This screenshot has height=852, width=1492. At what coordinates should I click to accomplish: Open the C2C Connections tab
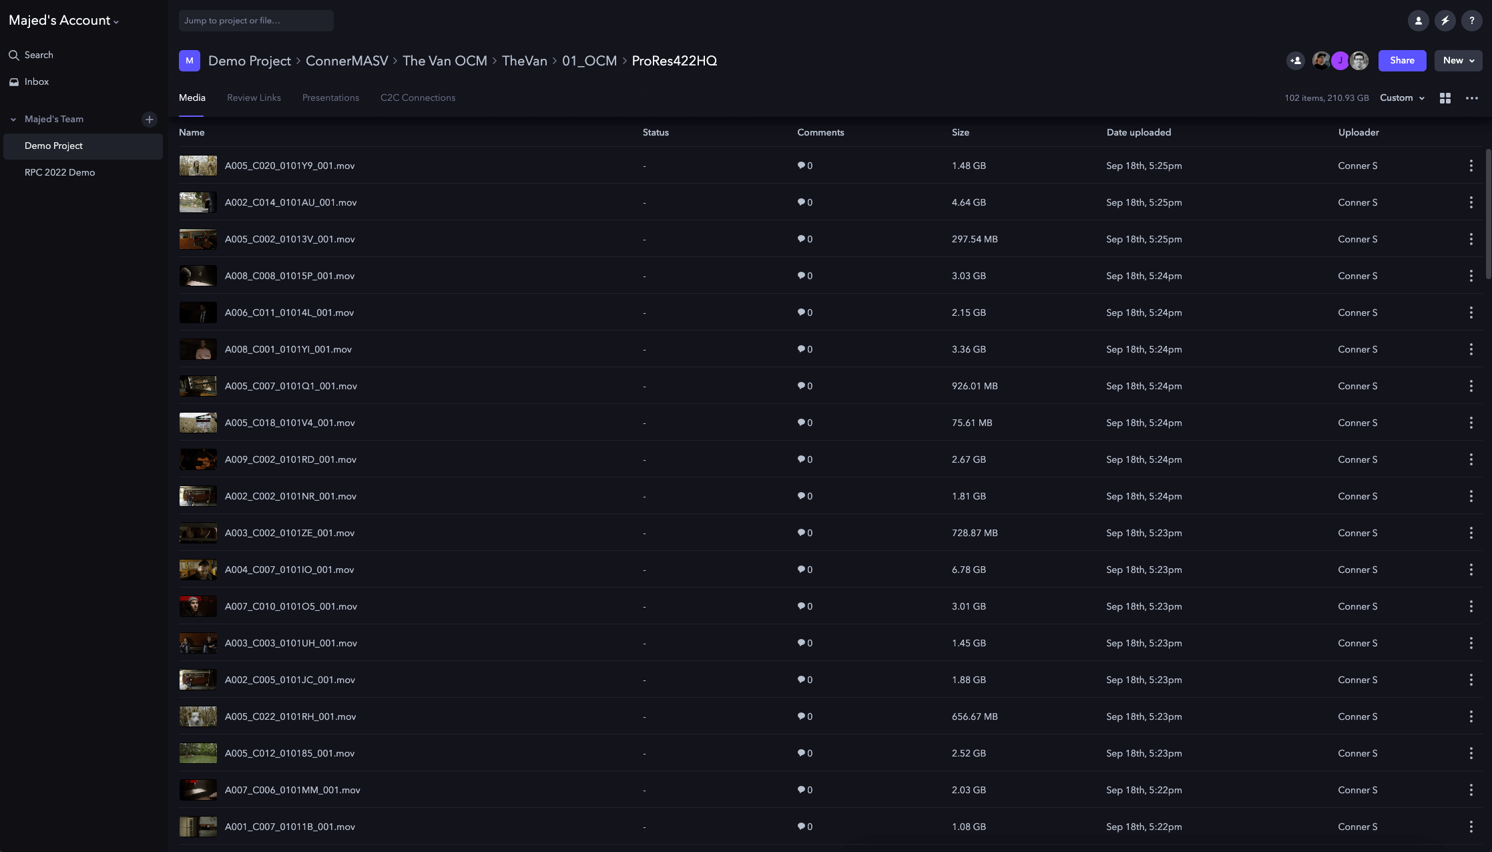[418, 97]
